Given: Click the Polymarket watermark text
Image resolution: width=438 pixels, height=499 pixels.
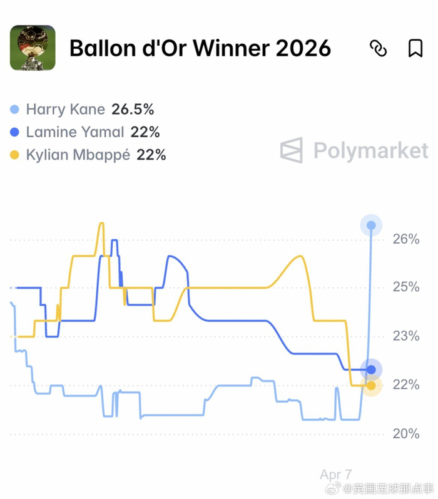Looking at the screenshot, I should [x=370, y=151].
